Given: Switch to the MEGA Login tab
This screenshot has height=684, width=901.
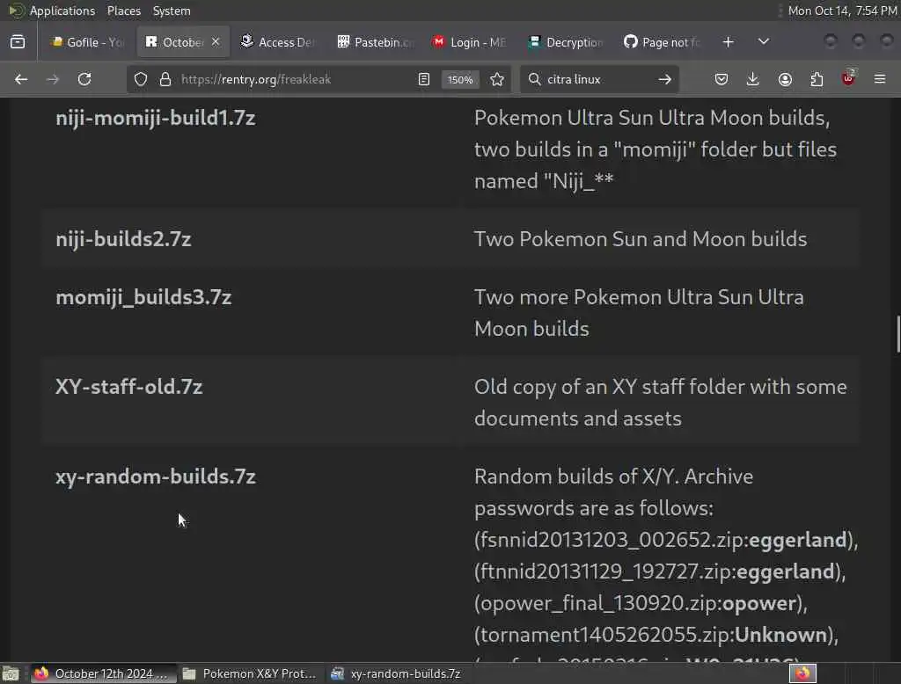Looking at the screenshot, I should click(x=470, y=42).
